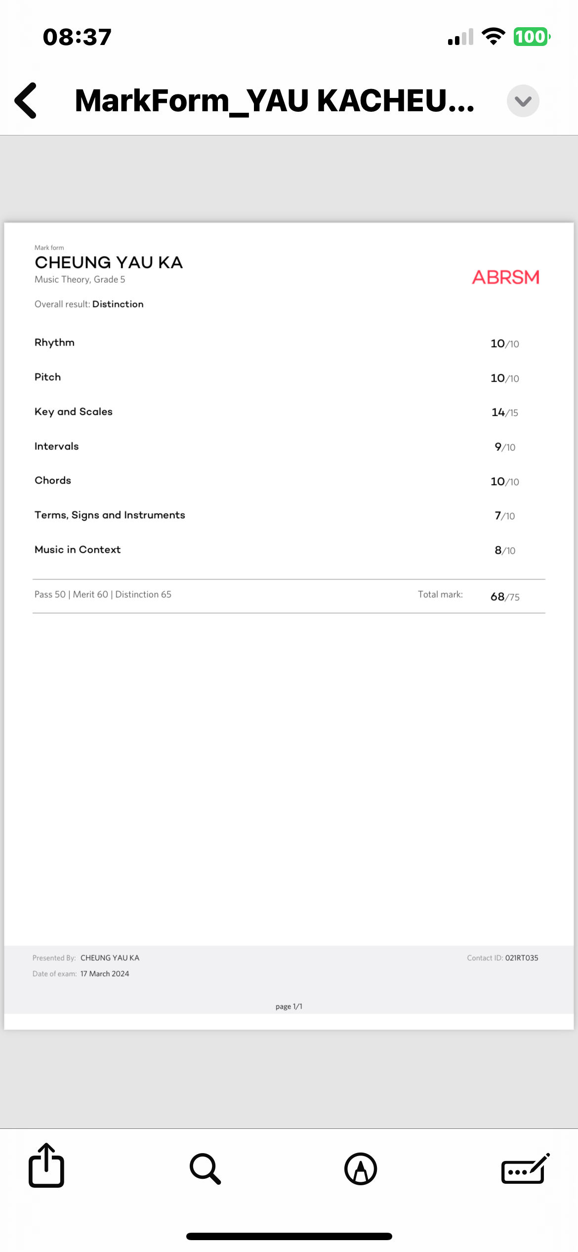Tap the magnifying glass search icon

[x=205, y=1168]
